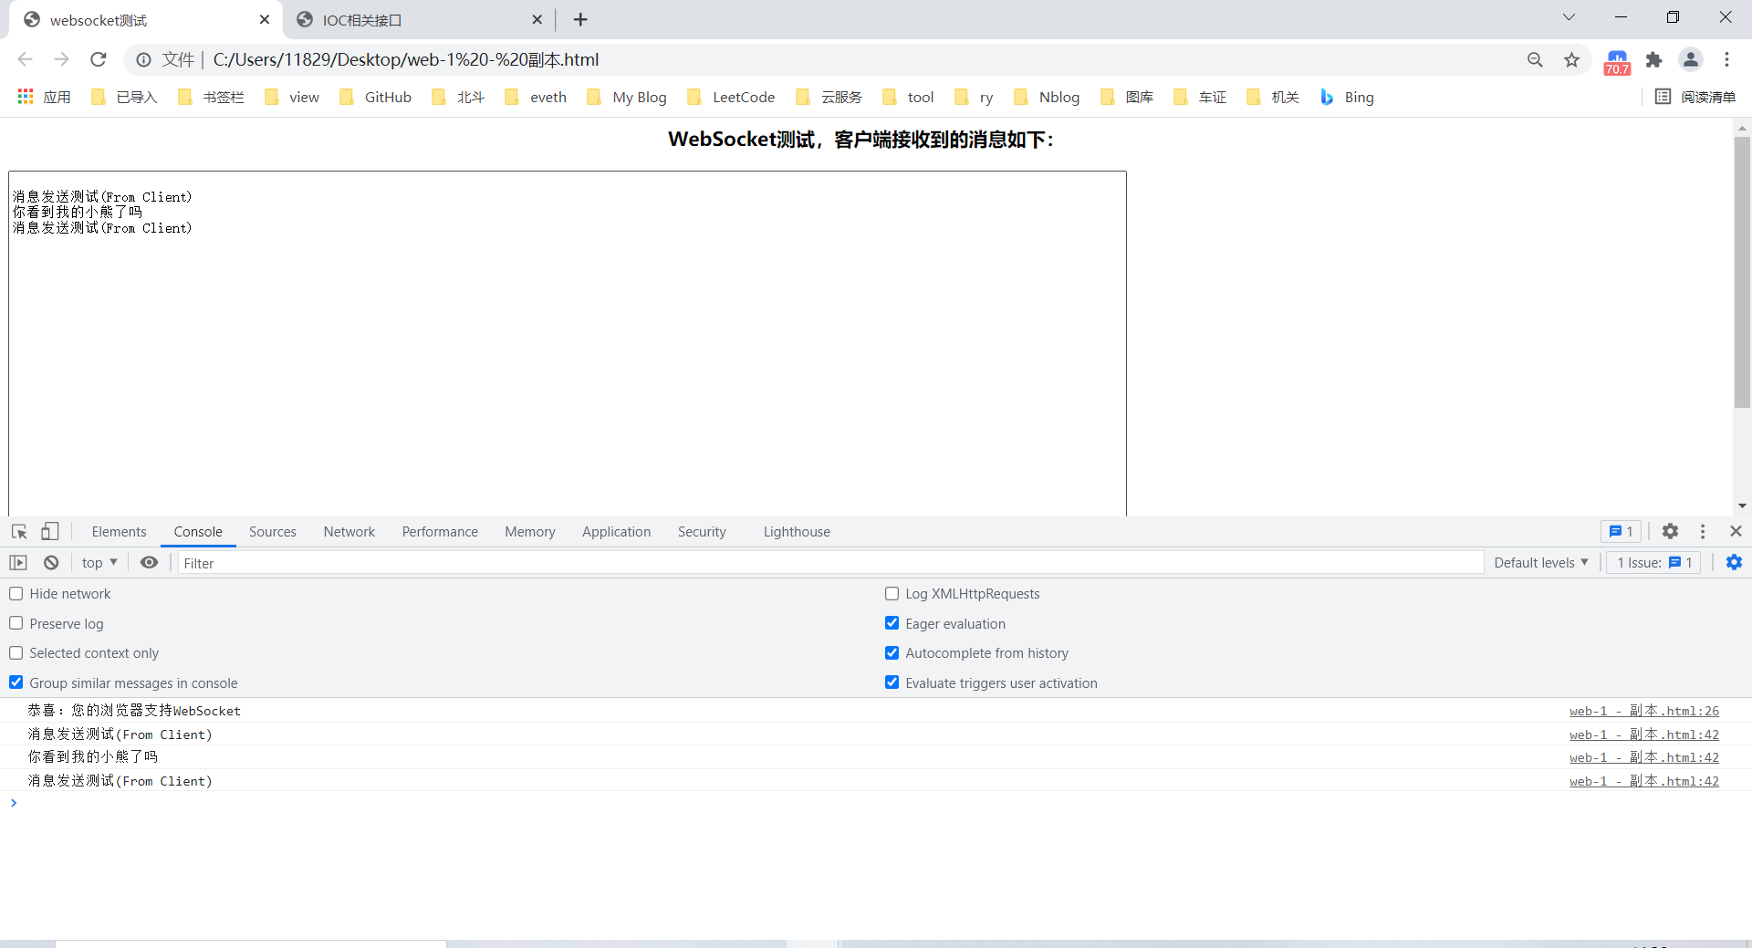
Task: Switch to the Elements tab
Action: [x=119, y=532]
